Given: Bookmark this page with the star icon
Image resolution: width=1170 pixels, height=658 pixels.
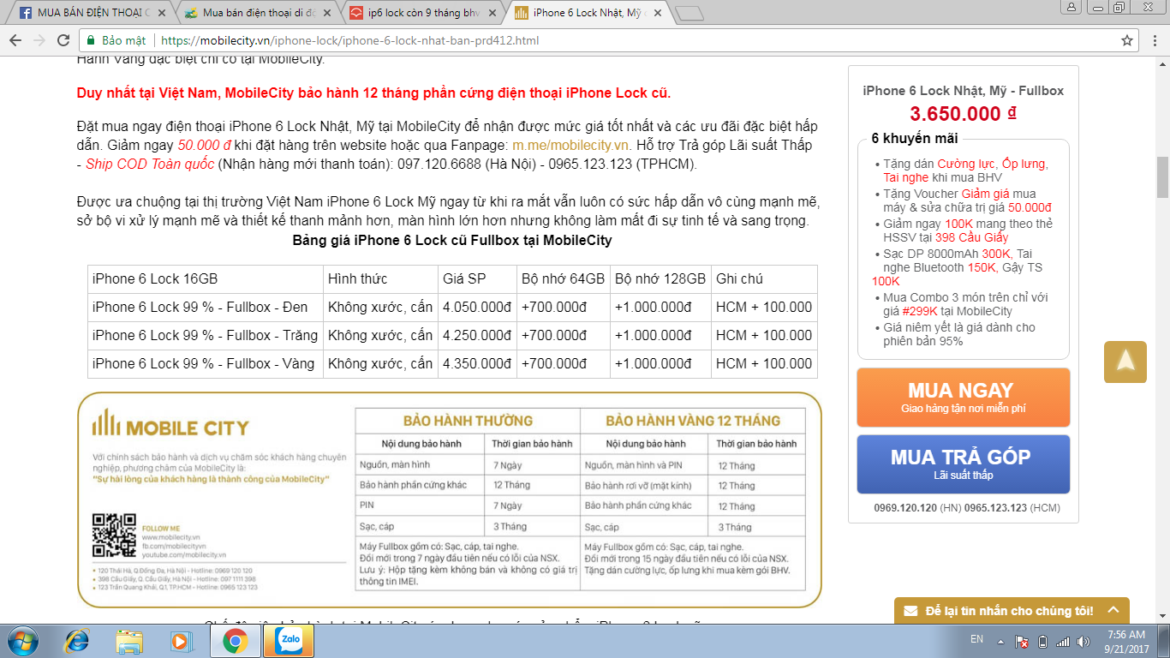Looking at the screenshot, I should pyautogui.click(x=1127, y=40).
